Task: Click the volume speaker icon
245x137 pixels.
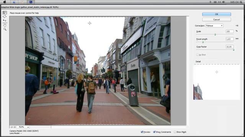Action: [x=224, y=2]
